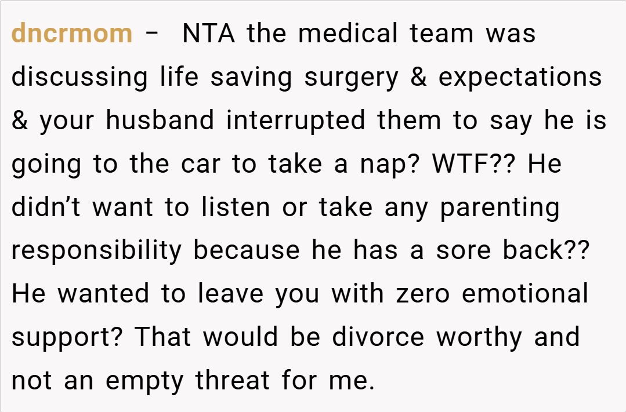Click the word "zero" in the comment
Image resolution: width=626 pixels, height=412 pixels.
click(x=423, y=293)
